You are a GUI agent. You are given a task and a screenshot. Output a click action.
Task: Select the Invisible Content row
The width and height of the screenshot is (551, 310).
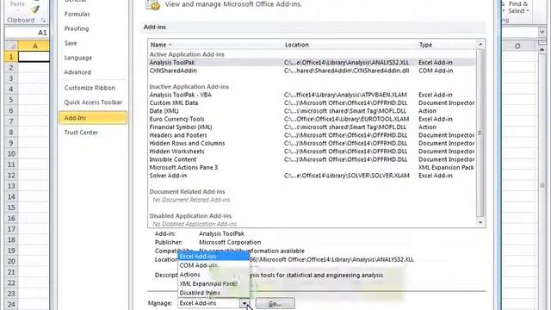pyautogui.click(x=312, y=159)
